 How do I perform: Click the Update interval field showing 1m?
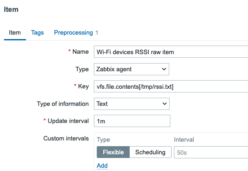[131, 121]
